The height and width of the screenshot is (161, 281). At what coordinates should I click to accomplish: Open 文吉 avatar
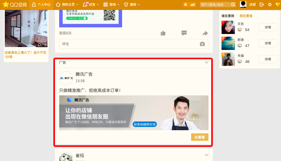[x=228, y=27]
